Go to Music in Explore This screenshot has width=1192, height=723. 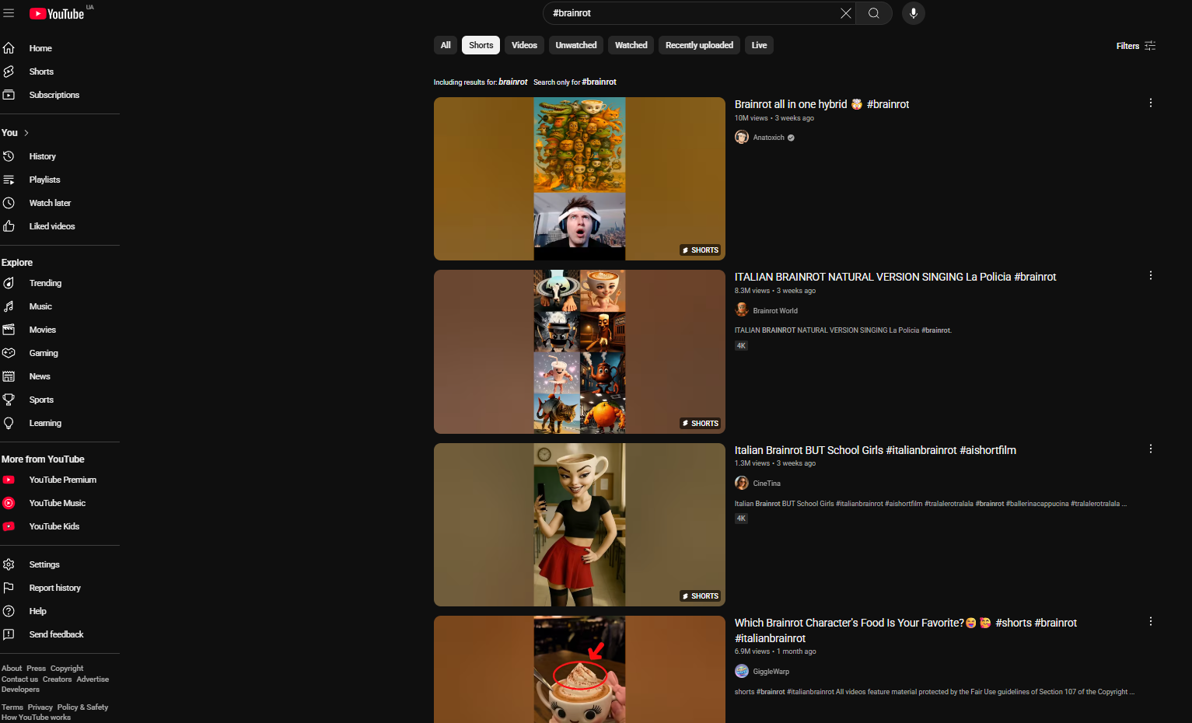coord(40,306)
